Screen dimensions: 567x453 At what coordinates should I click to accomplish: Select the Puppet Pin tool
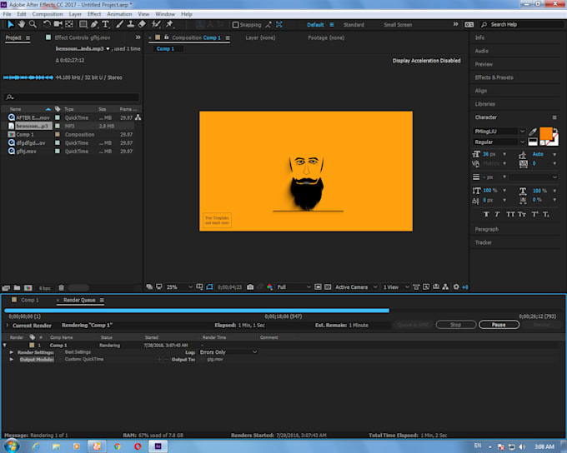[169, 24]
